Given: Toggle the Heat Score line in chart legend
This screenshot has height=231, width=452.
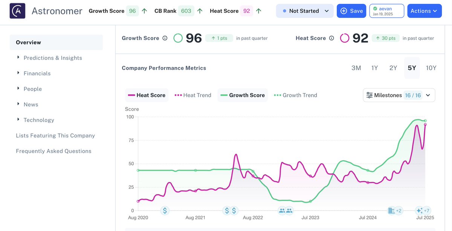Looking at the screenshot, I should click(147, 95).
